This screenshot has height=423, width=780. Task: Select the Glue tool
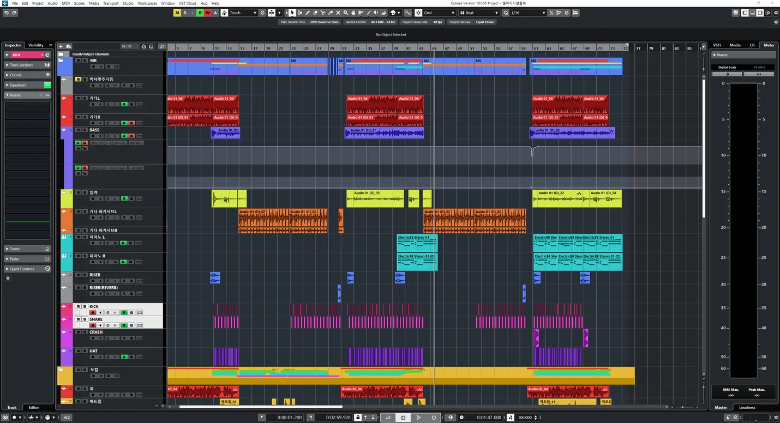coord(331,13)
